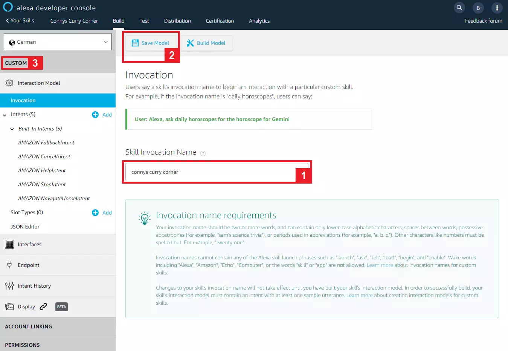Click the help question mark by Skill Invocation Name
The width and height of the screenshot is (508, 351).
pos(203,153)
